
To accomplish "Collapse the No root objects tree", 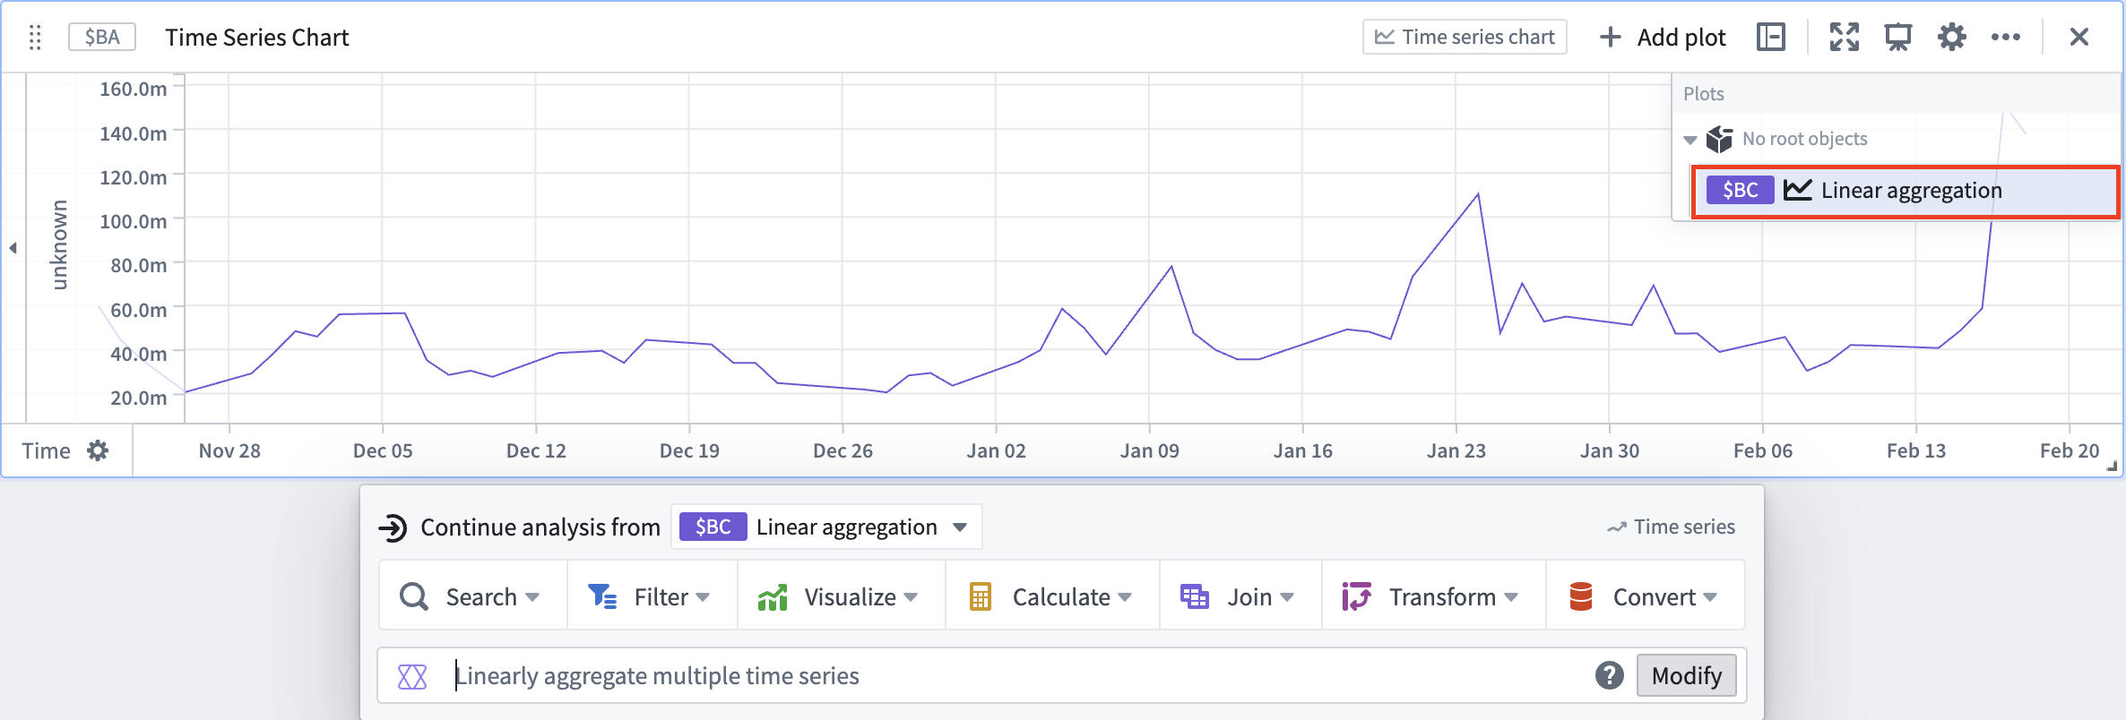I will click(x=1690, y=140).
